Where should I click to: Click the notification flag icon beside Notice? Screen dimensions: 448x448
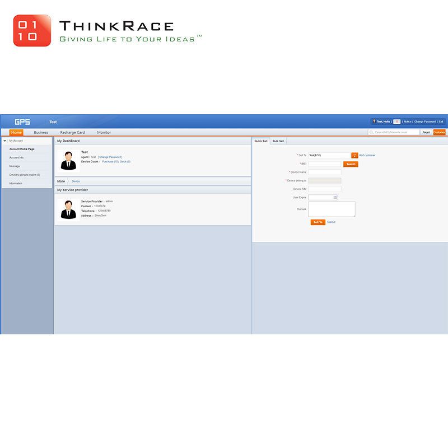[x=396, y=121]
